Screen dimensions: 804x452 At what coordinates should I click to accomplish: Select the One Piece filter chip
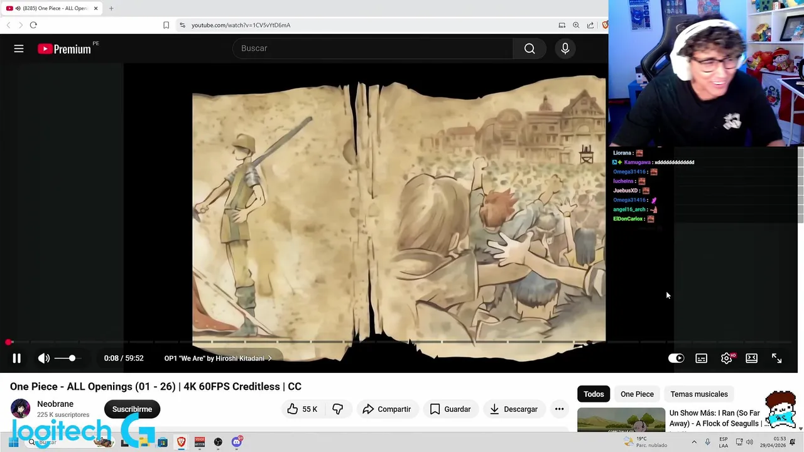pos(637,394)
